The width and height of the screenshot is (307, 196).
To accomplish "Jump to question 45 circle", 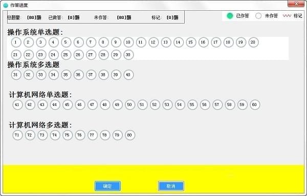I will (x=68, y=105).
